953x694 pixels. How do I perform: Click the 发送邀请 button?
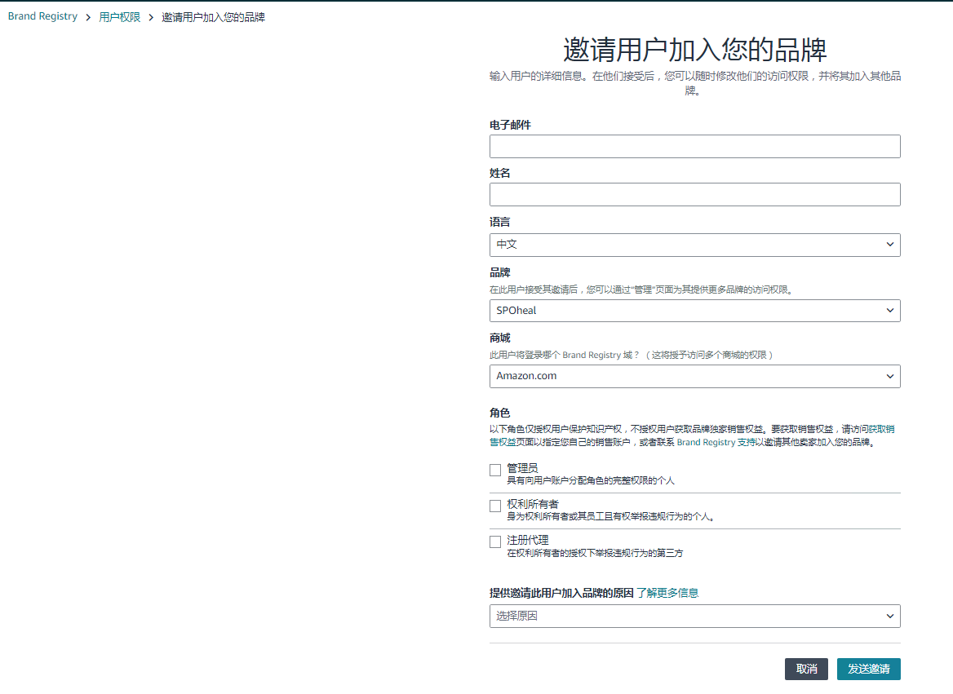pyautogui.click(x=868, y=669)
